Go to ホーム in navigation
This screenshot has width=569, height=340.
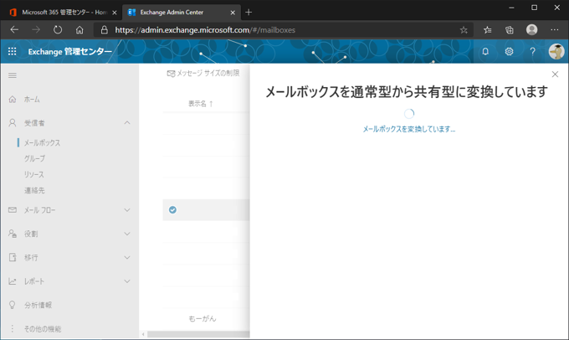tap(32, 99)
